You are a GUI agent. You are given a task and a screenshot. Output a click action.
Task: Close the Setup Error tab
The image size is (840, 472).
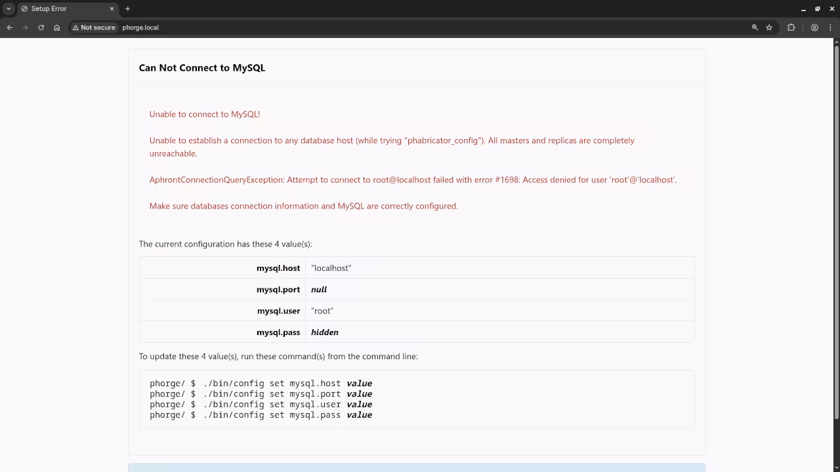click(112, 9)
